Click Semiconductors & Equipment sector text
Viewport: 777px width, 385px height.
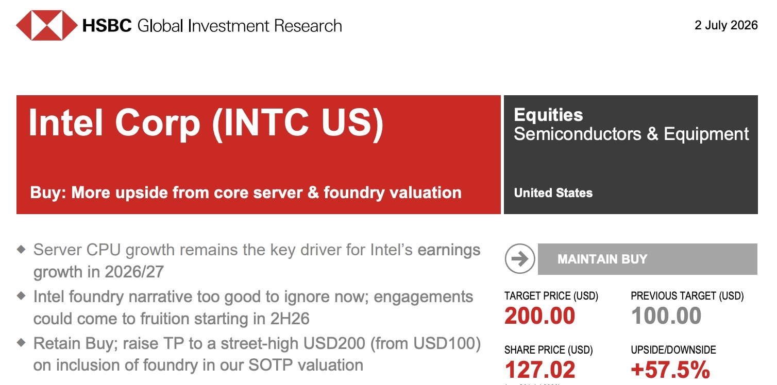631,134
